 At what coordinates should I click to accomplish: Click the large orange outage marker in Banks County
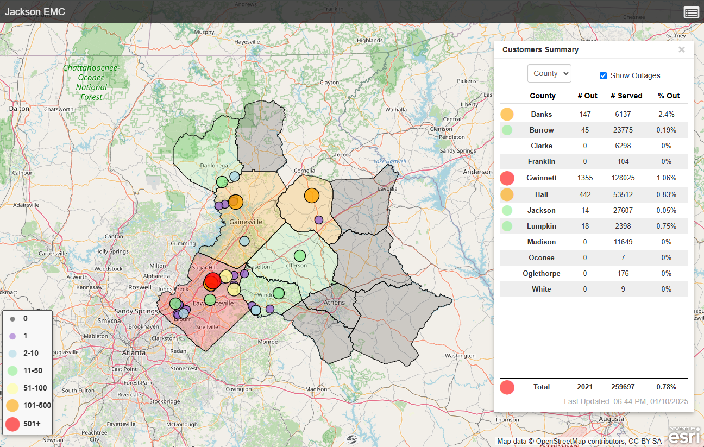click(x=311, y=196)
